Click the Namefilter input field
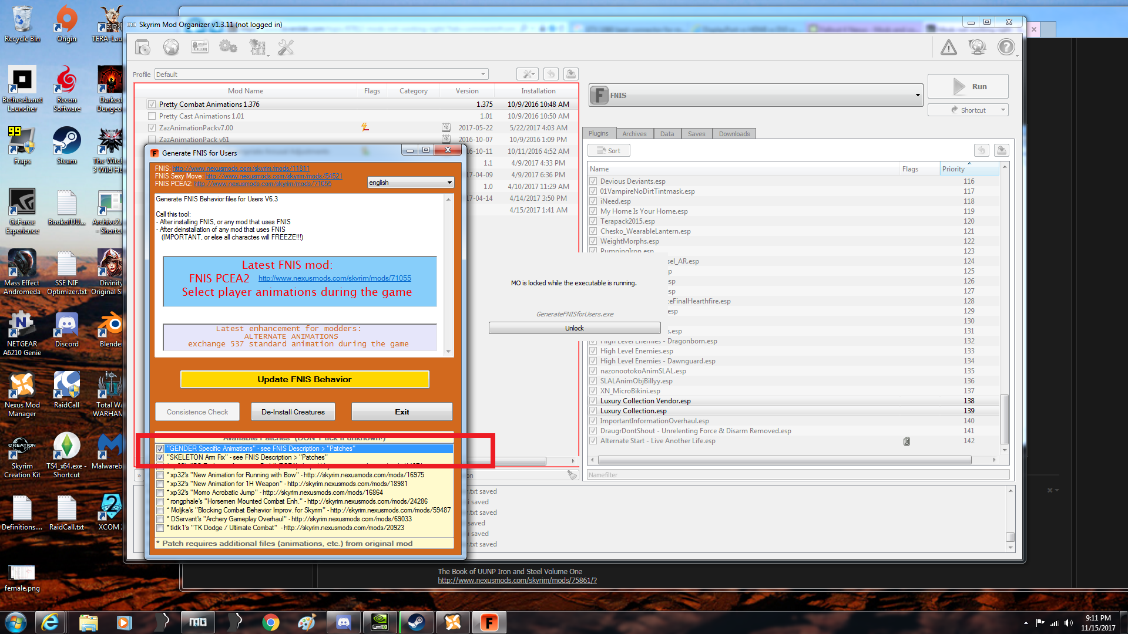This screenshot has width=1128, height=634. (798, 475)
